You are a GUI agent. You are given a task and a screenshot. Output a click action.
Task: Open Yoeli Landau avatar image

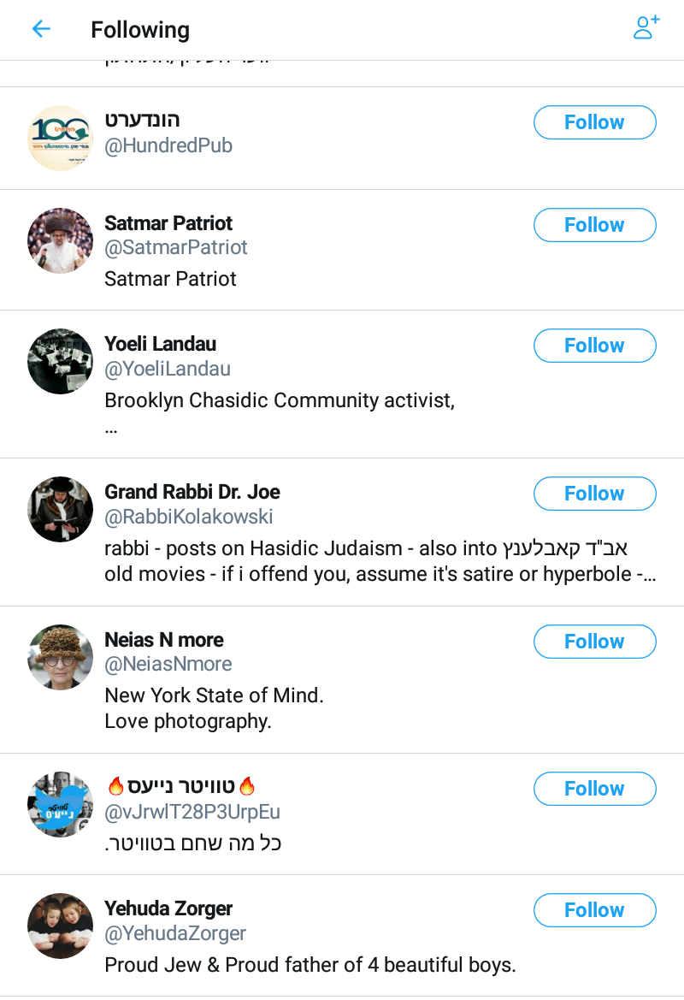tap(60, 361)
